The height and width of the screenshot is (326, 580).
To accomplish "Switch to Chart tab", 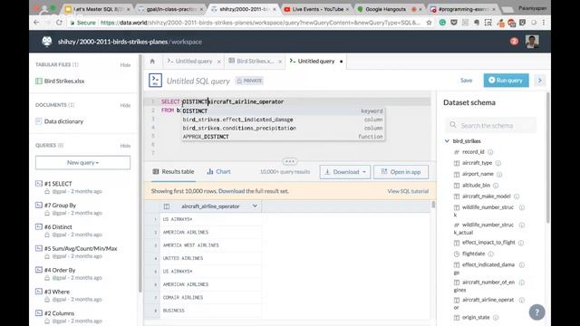I will (219, 171).
